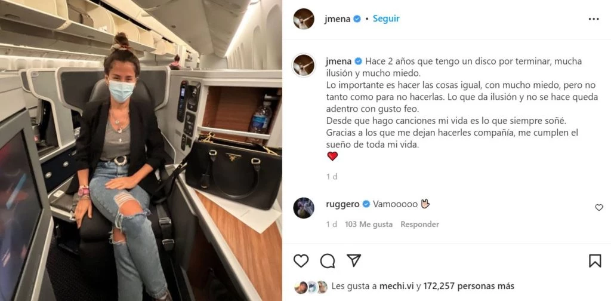The width and height of the screenshot is (611, 301).
Task: Open jmena avatar beside caption
Action: (304, 65)
